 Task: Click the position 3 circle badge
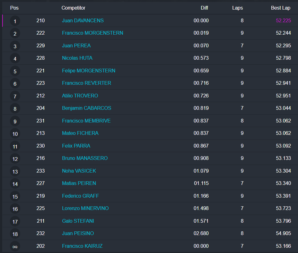[15, 46]
